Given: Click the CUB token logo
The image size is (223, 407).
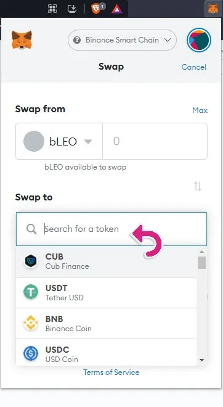Looking at the screenshot, I should (31, 261).
